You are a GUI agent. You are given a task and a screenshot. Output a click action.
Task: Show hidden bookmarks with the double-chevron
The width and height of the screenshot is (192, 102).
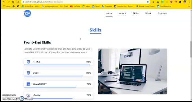189,6
